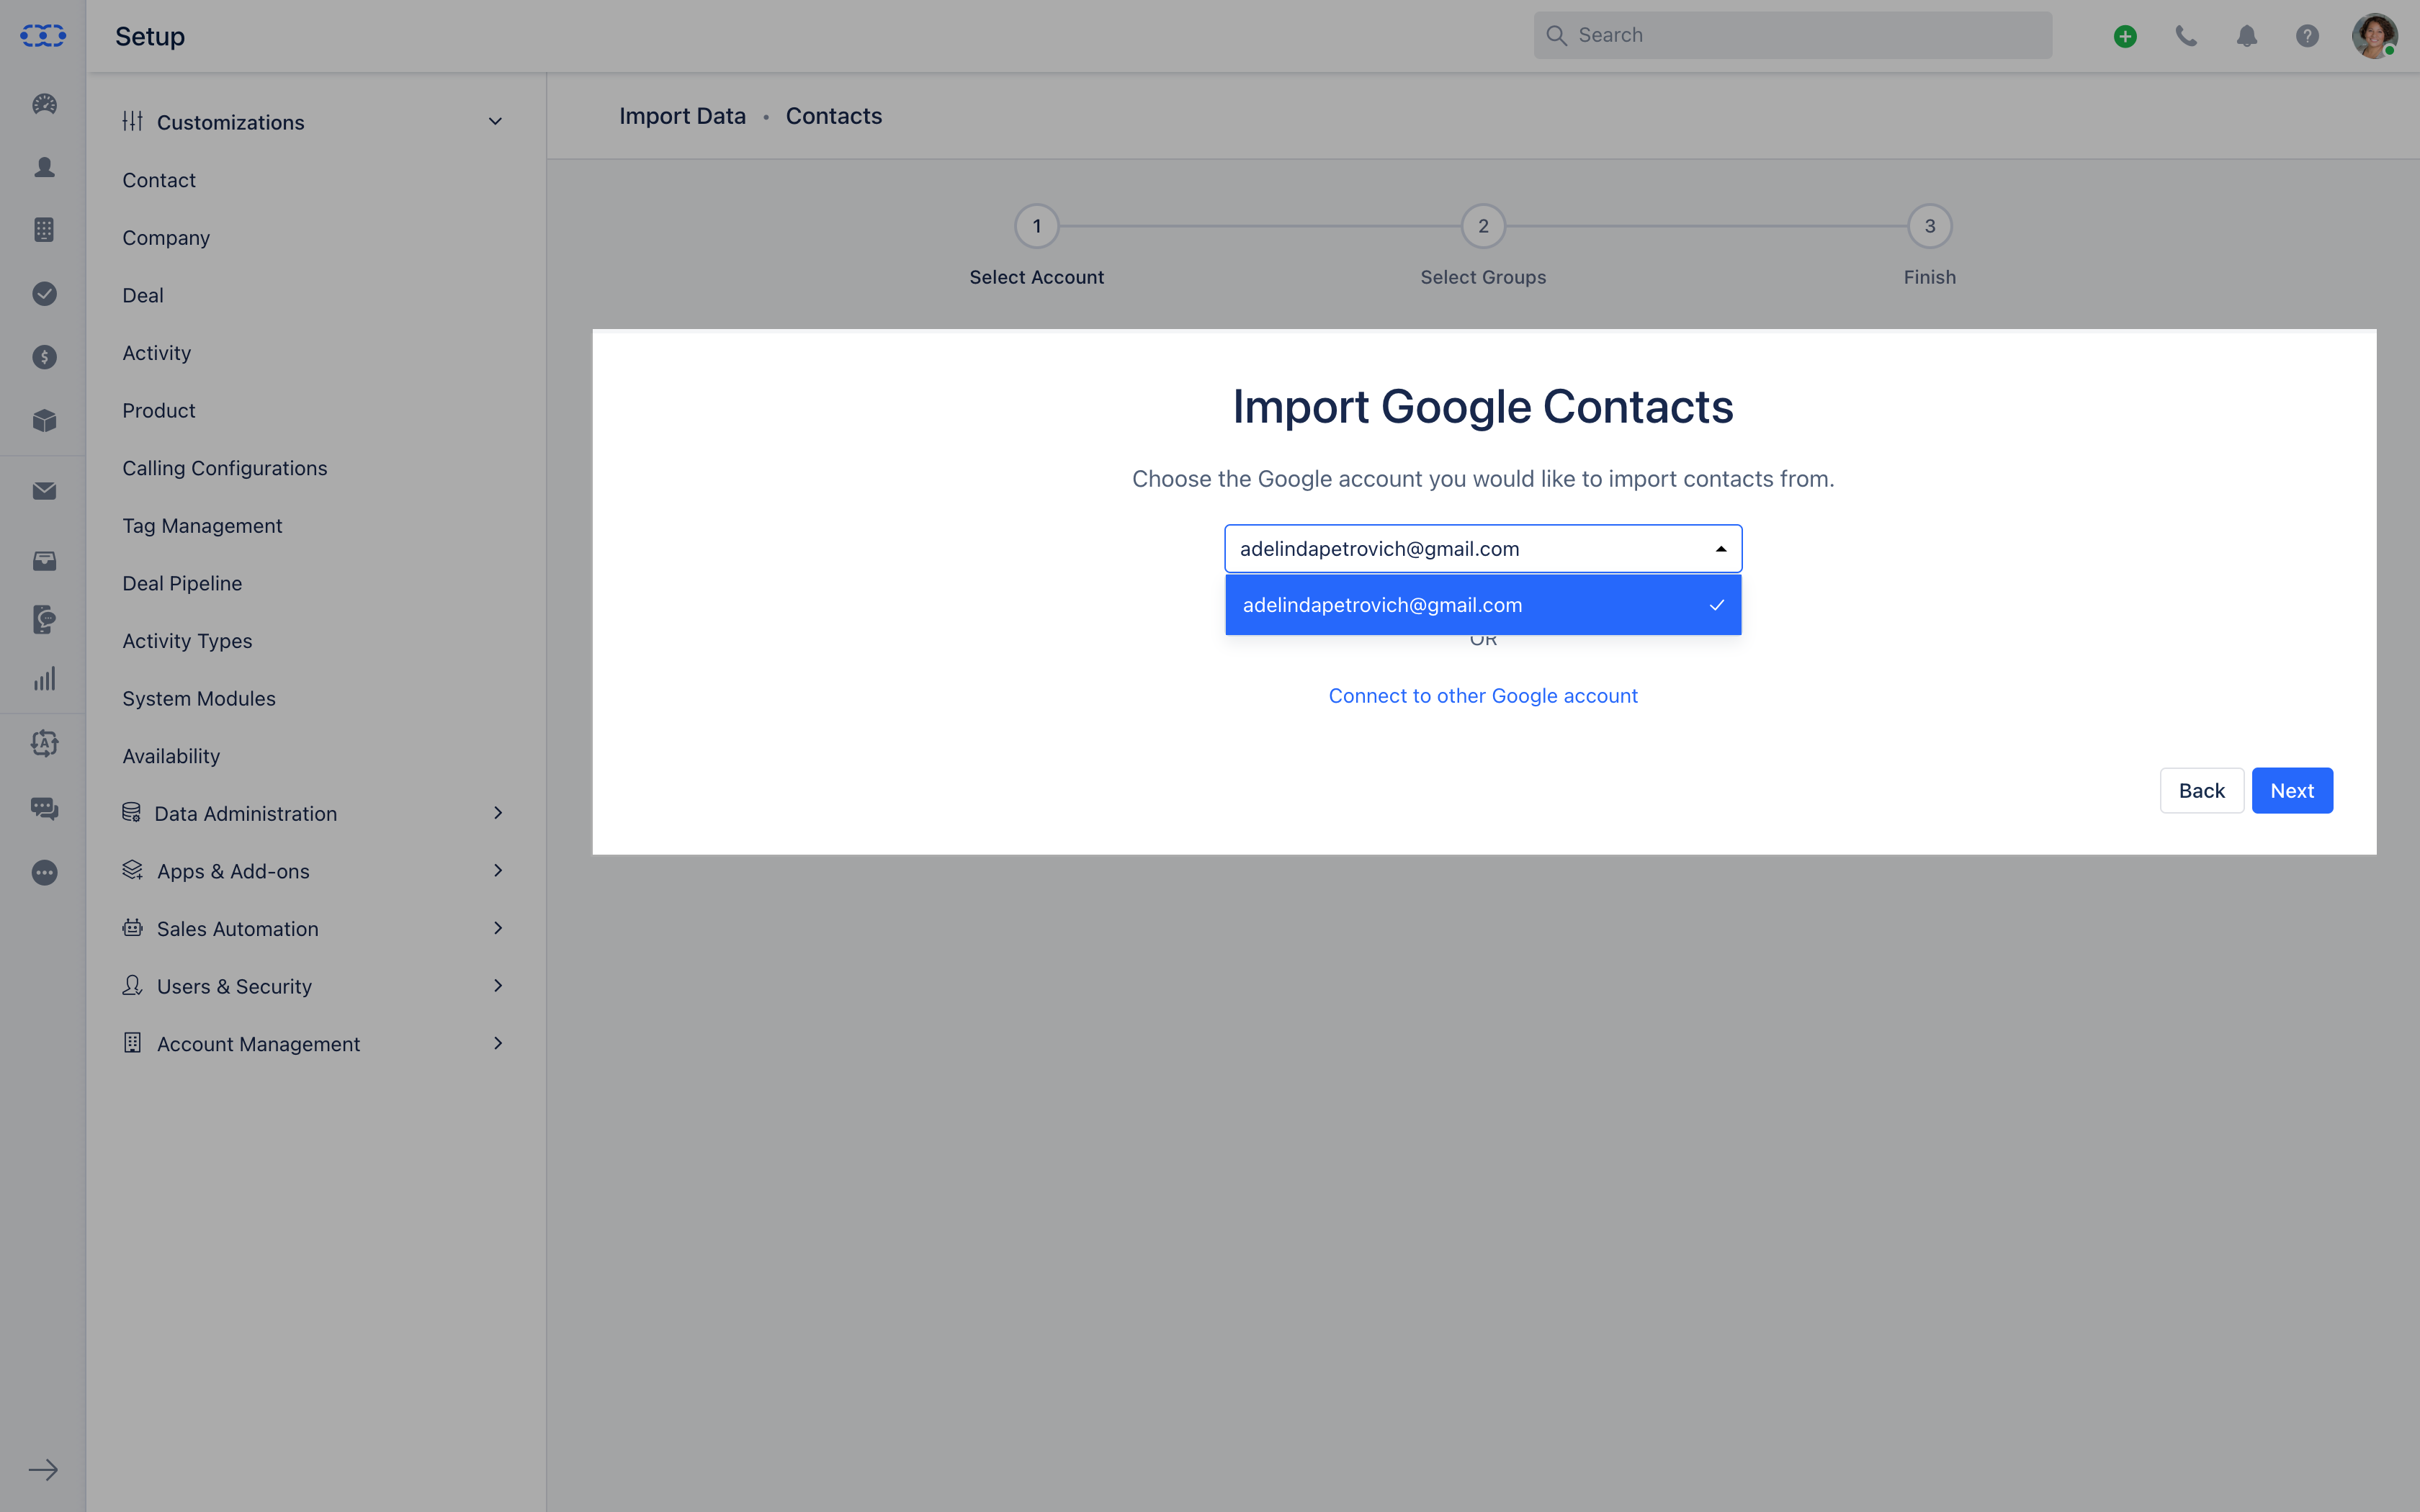This screenshot has width=2420, height=1512.
Task: Click the Next button
Action: [2292, 791]
